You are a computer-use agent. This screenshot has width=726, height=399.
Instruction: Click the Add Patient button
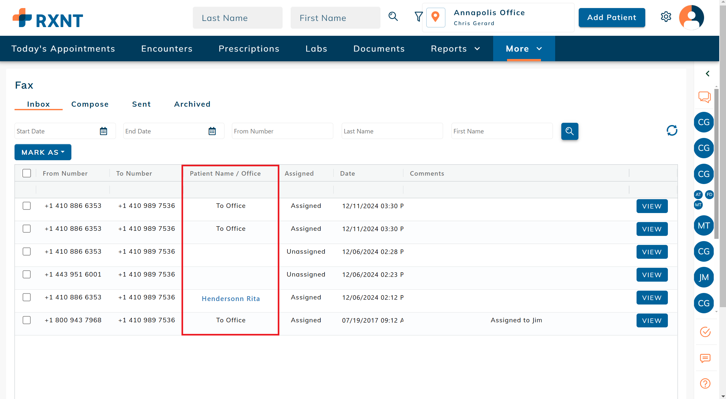point(612,17)
